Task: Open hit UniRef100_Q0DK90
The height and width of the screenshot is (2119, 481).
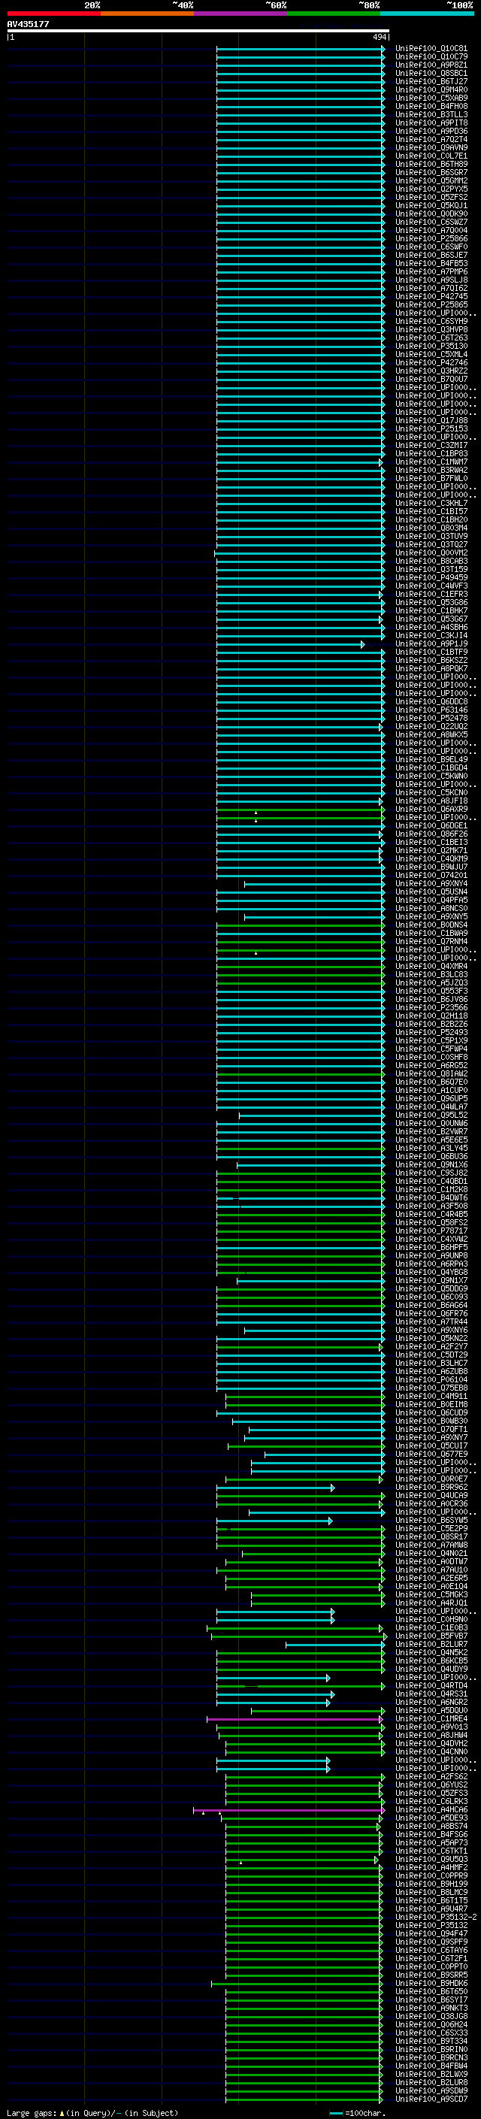Action: [x=431, y=214]
